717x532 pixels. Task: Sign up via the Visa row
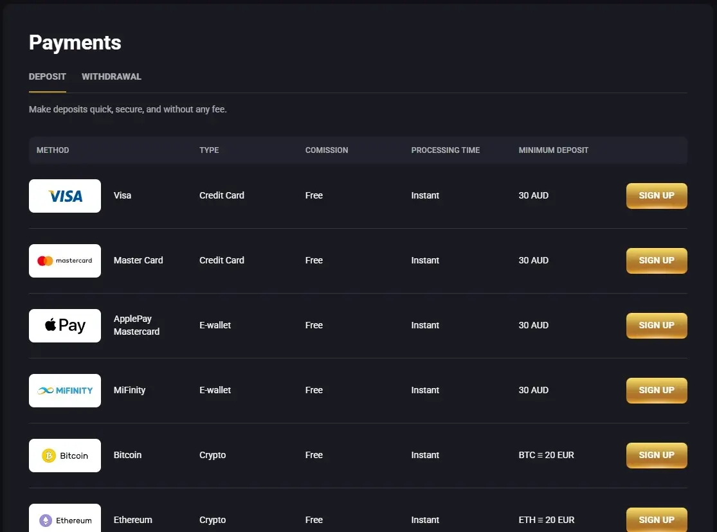657,195
